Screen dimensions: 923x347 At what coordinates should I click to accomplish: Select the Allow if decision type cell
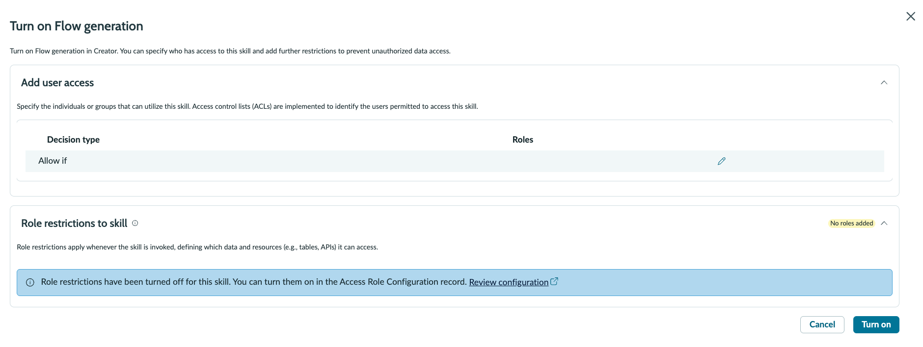pos(53,161)
